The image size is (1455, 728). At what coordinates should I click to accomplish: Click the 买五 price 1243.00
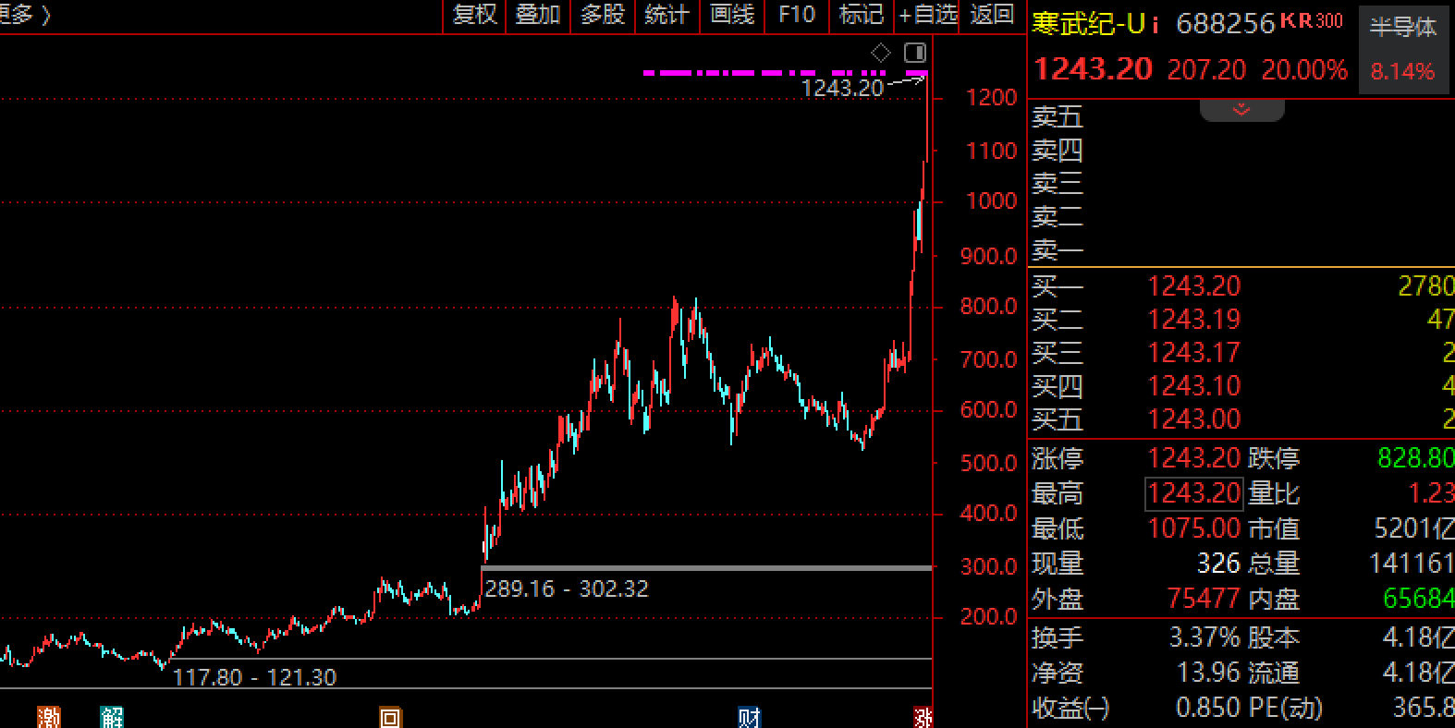point(1193,419)
